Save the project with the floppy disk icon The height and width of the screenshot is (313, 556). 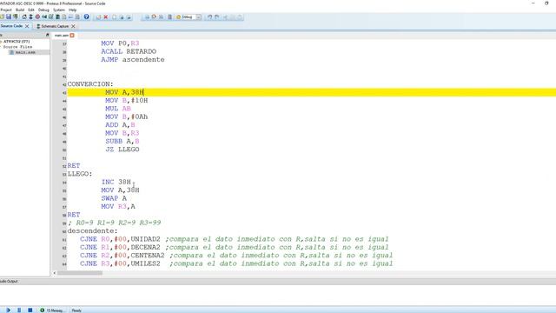[x=9, y=17]
